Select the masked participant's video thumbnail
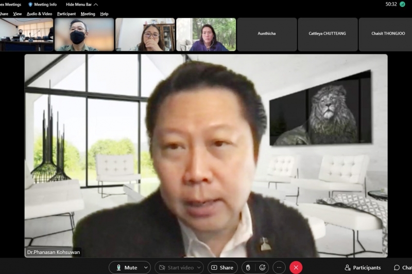This screenshot has width=412, height=274. (x=84, y=34)
